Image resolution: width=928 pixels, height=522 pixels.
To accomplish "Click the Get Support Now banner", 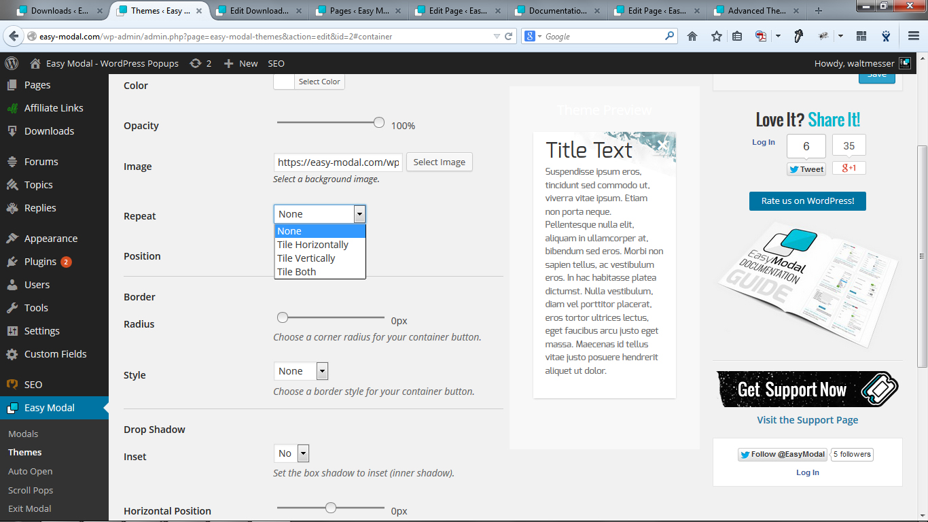I will click(x=807, y=389).
